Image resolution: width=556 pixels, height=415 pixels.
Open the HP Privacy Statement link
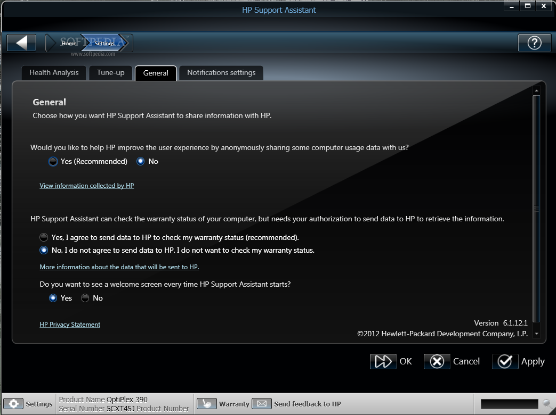[70, 325]
